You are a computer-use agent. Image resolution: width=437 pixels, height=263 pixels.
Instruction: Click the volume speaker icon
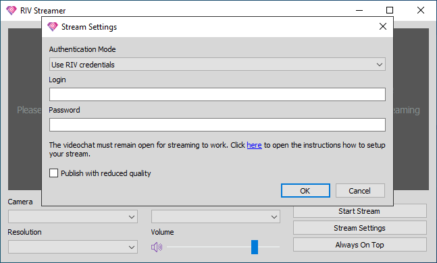coord(156,247)
